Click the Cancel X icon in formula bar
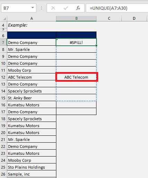 click(x=53, y=8)
